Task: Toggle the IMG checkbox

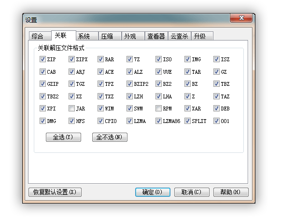Action: pos(187,59)
